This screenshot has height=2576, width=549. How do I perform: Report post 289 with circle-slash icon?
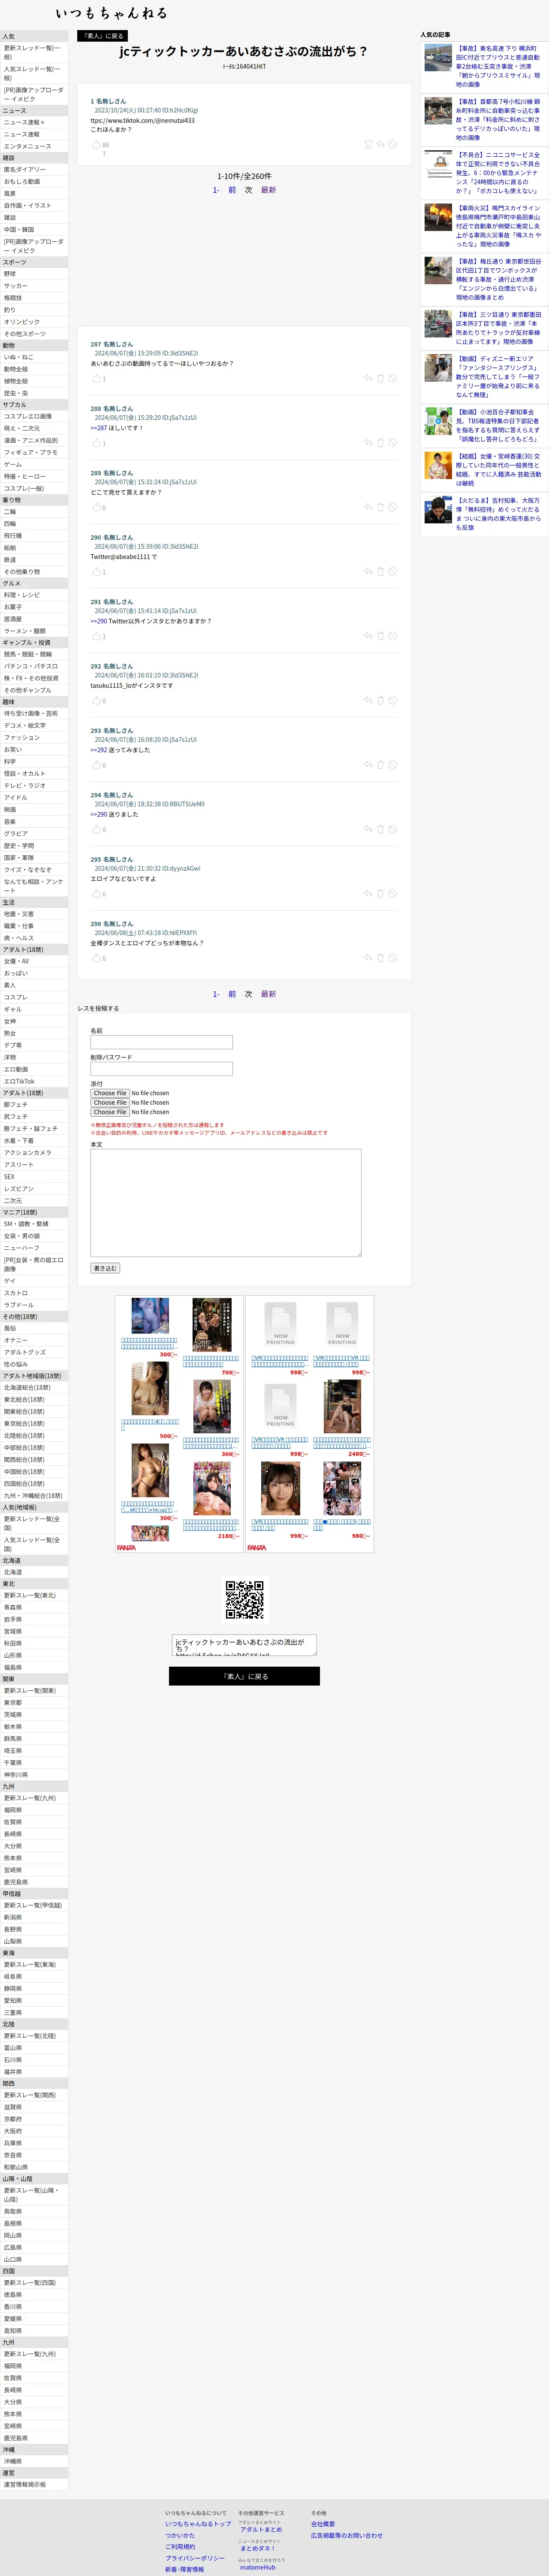pos(392,507)
